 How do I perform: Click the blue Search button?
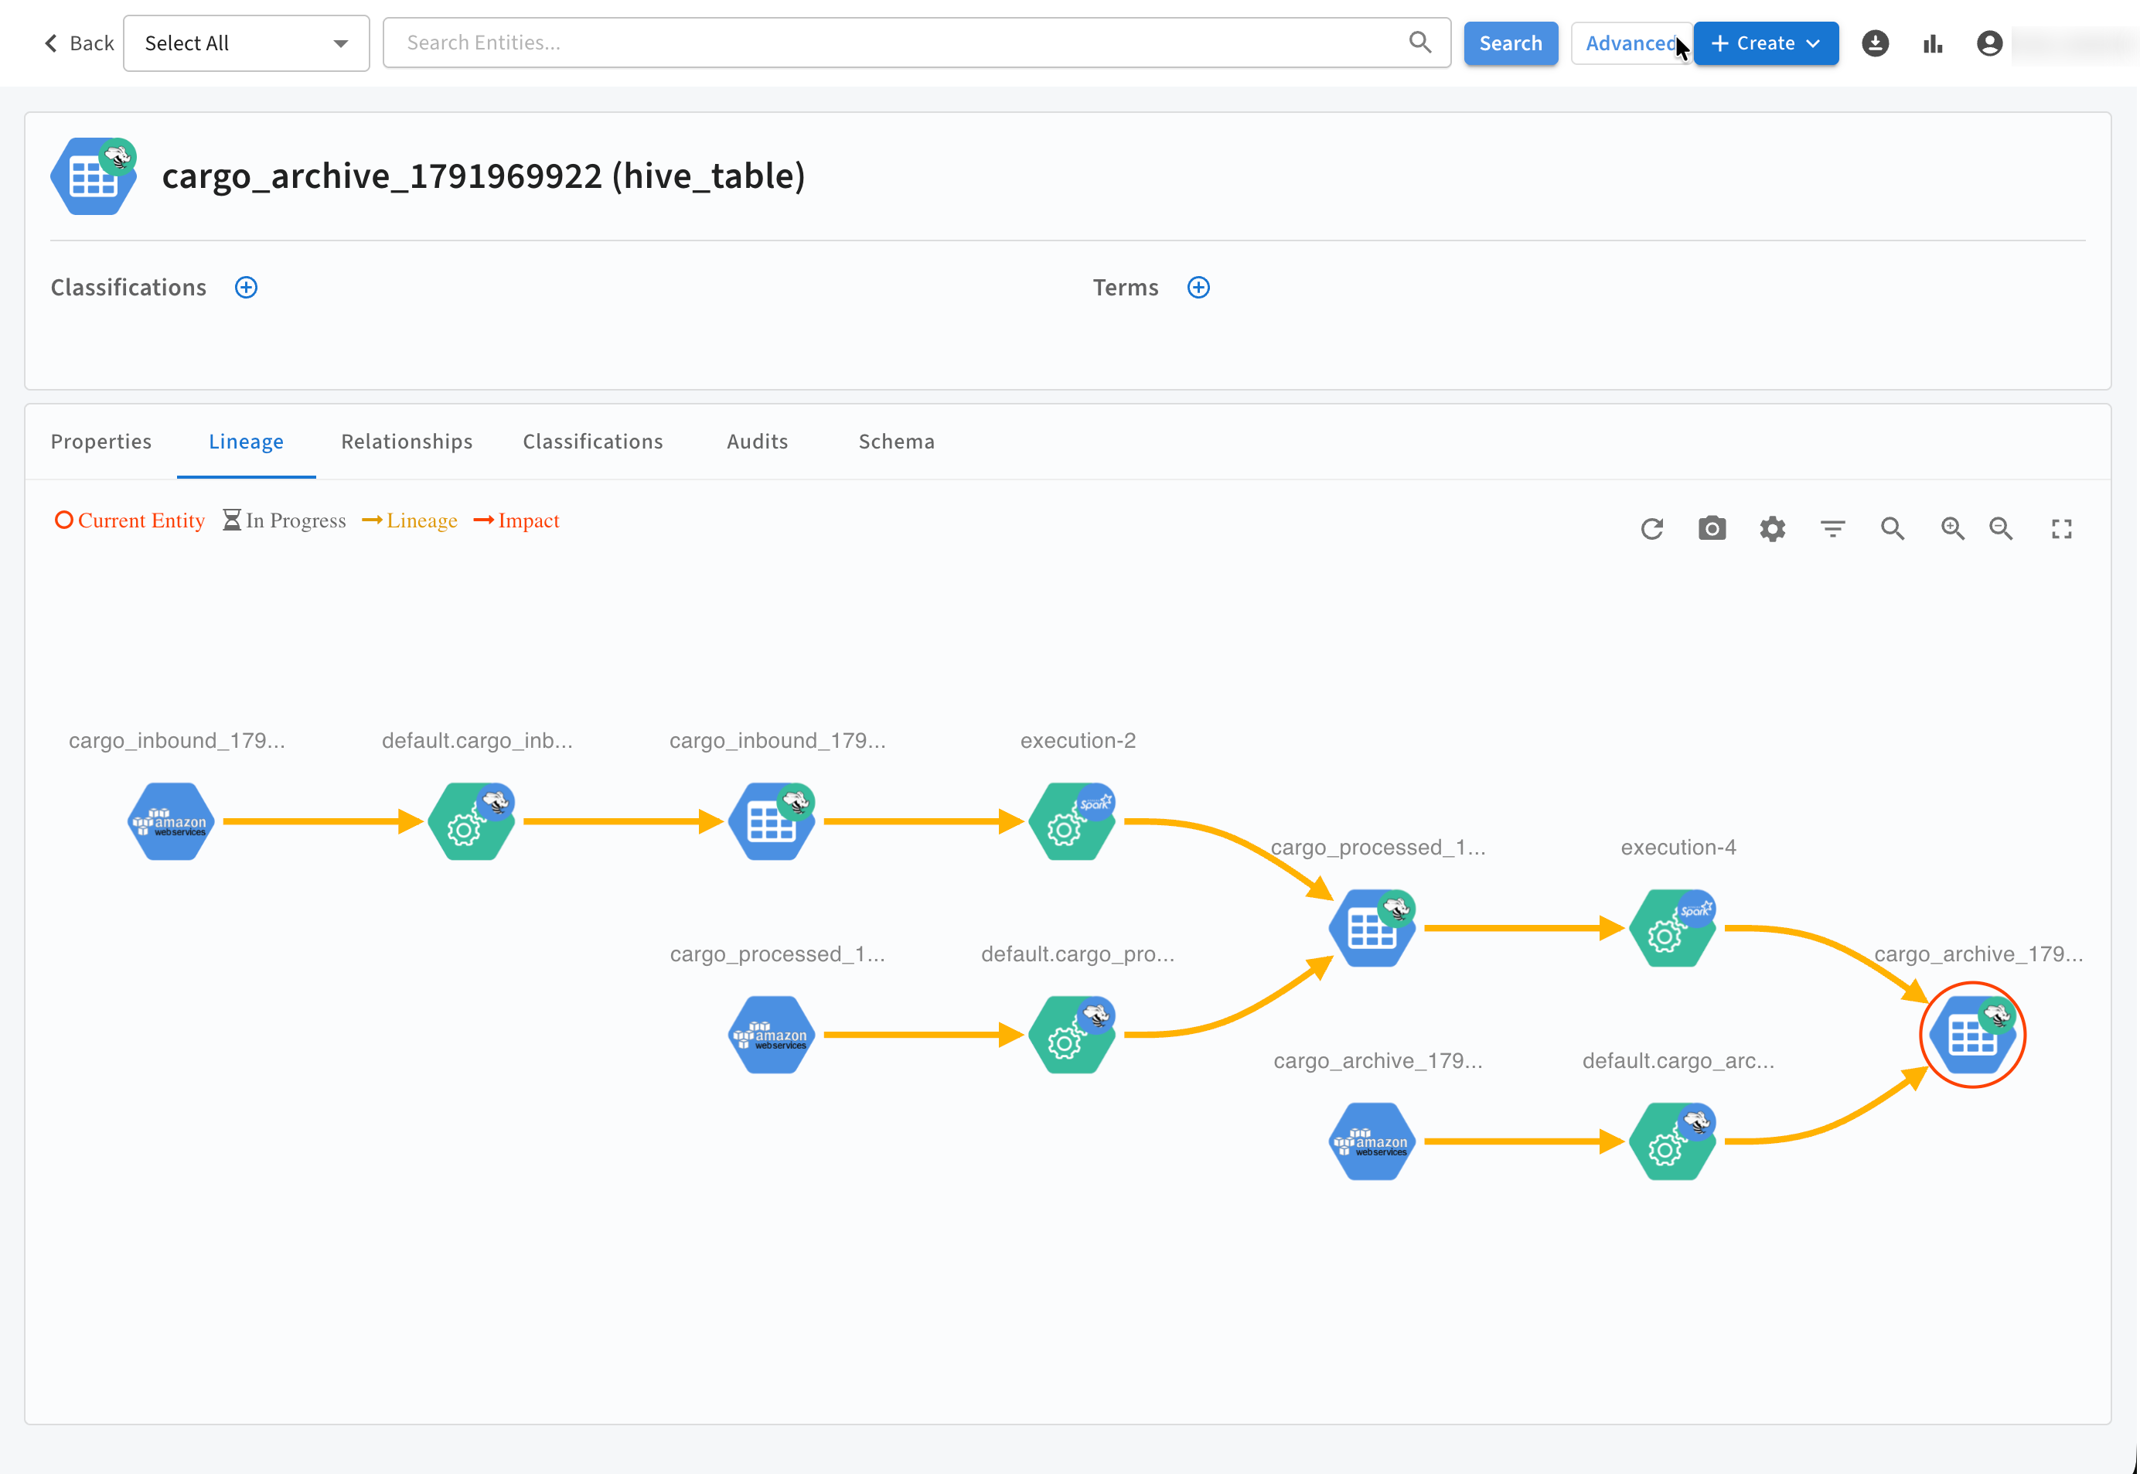(1511, 43)
